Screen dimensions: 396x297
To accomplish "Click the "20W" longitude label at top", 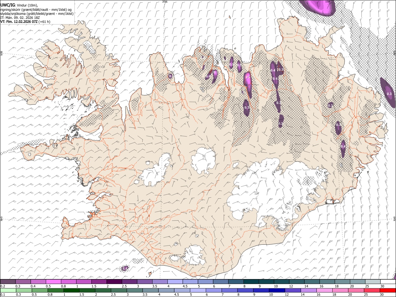I will 164,2.
